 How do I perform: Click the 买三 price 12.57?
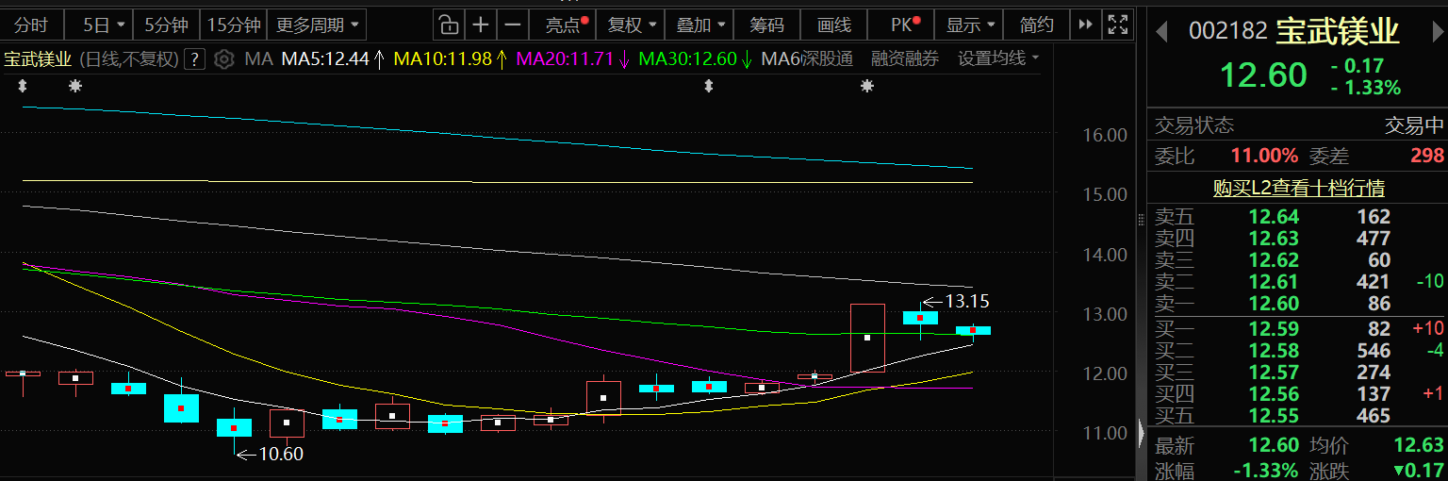(x=1274, y=373)
